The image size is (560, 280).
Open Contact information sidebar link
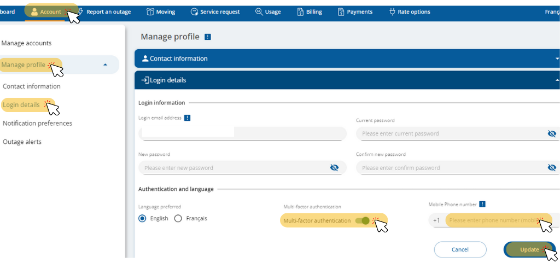coord(31,86)
